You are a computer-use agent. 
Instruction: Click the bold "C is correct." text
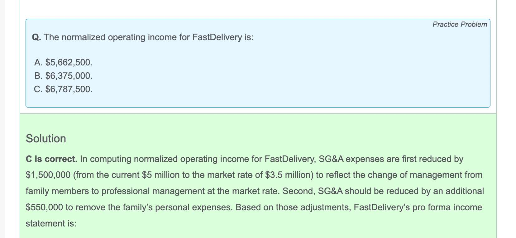[51, 159]
